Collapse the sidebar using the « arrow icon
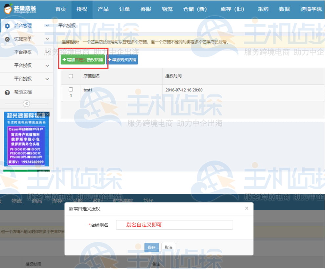The image size is (325, 269). click(26, 103)
